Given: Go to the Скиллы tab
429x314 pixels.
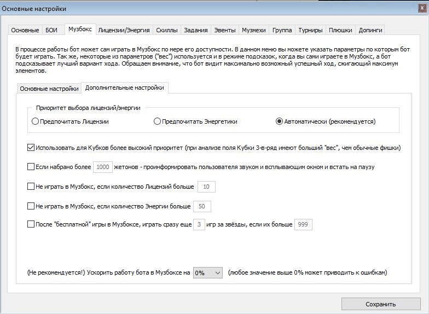Looking at the screenshot, I should pyautogui.click(x=166, y=30).
